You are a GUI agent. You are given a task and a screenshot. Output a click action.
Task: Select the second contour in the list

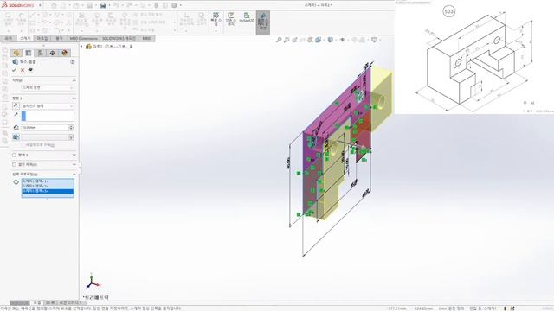(48, 186)
